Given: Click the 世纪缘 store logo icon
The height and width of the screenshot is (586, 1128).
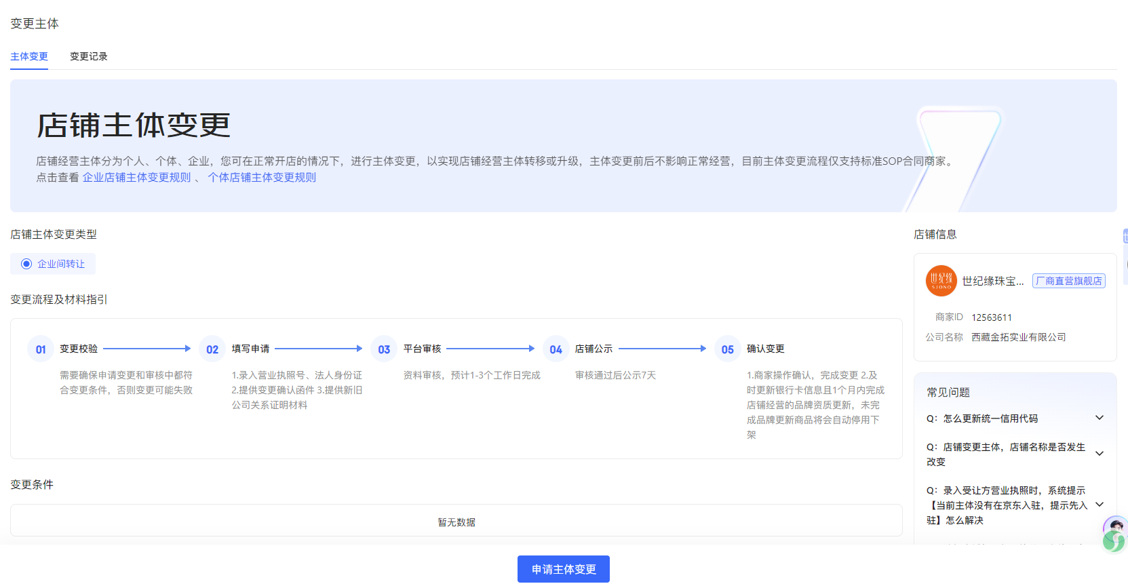Looking at the screenshot, I should pos(941,281).
